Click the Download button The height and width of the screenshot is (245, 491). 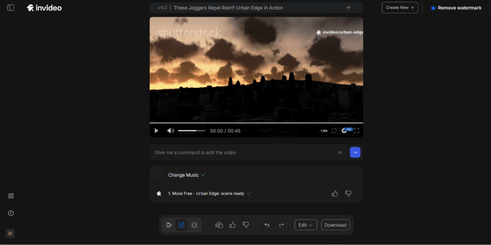click(335, 225)
